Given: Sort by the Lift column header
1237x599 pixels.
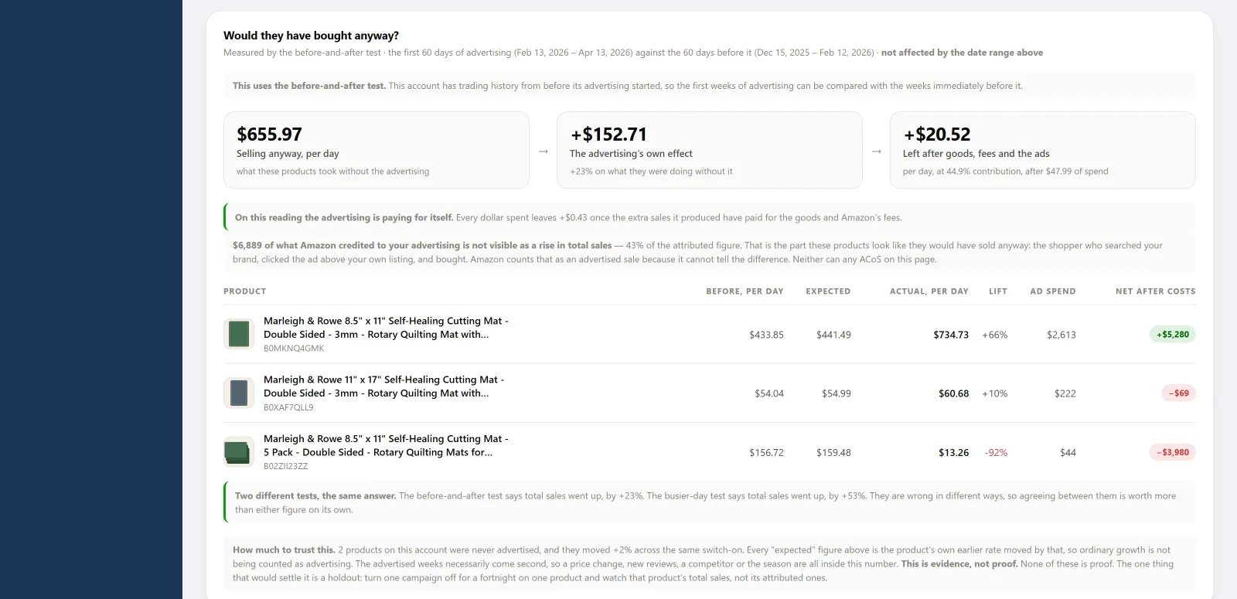Looking at the screenshot, I should [x=998, y=291].
